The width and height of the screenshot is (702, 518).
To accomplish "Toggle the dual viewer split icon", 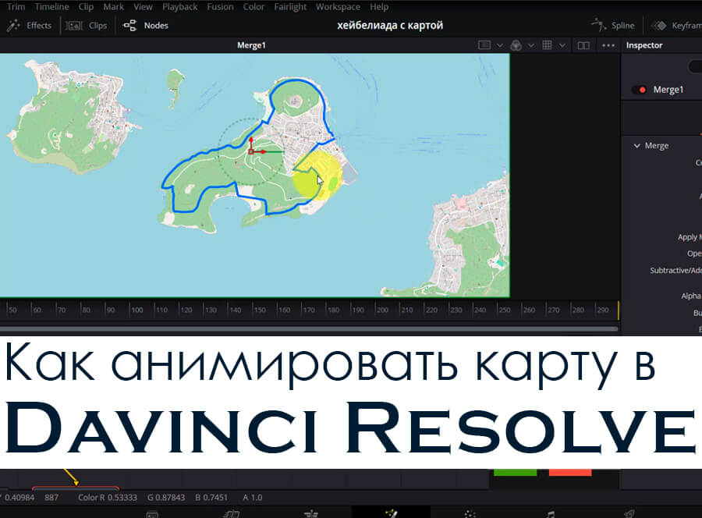I will 583,45.
